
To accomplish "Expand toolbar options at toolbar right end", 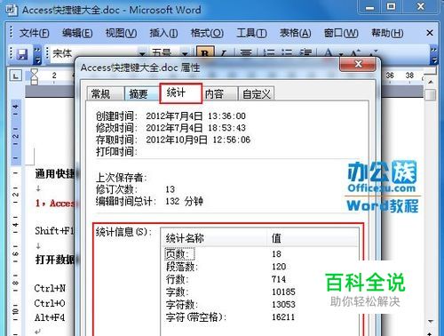I will click(433, 55).
